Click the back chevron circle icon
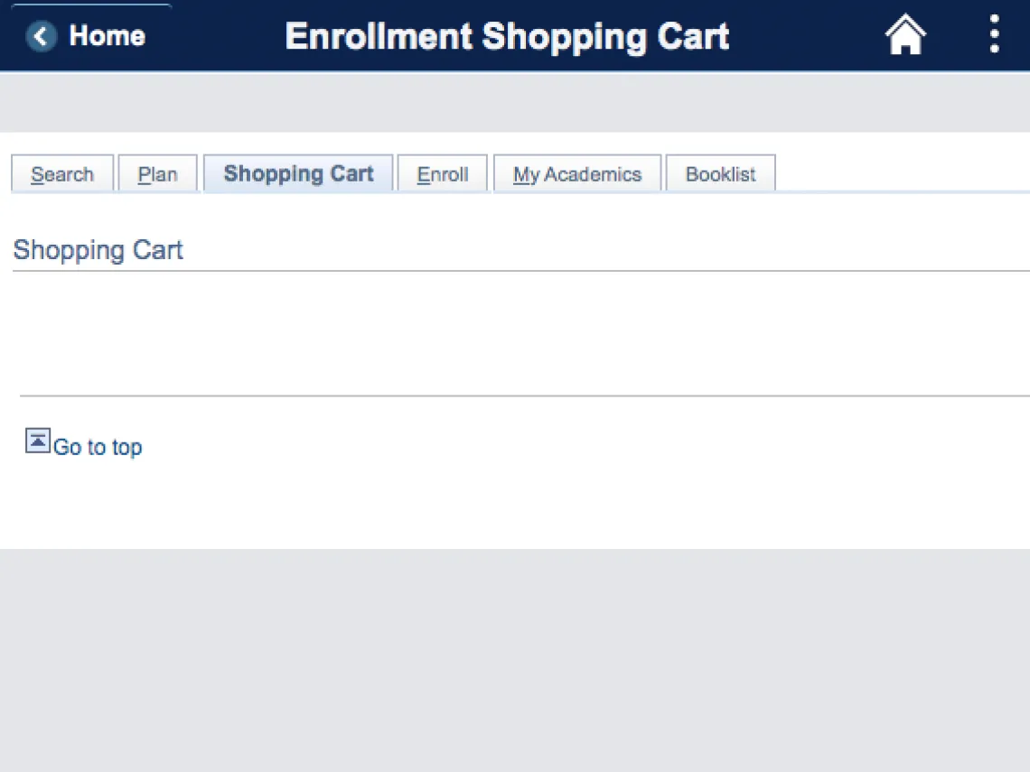 [41, 36]
